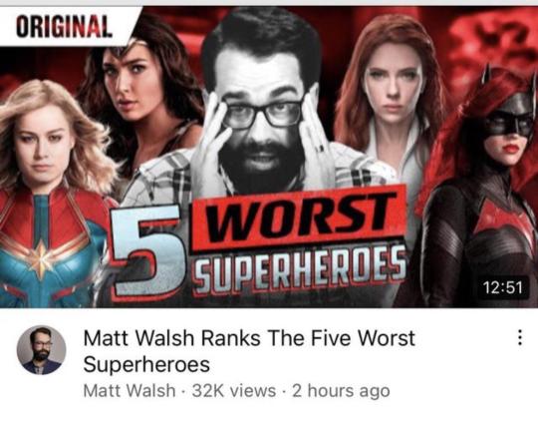The height and width of the screenshot is (435, 538).
Task: Click the gold star emblem on the suit
Action: 41,257
